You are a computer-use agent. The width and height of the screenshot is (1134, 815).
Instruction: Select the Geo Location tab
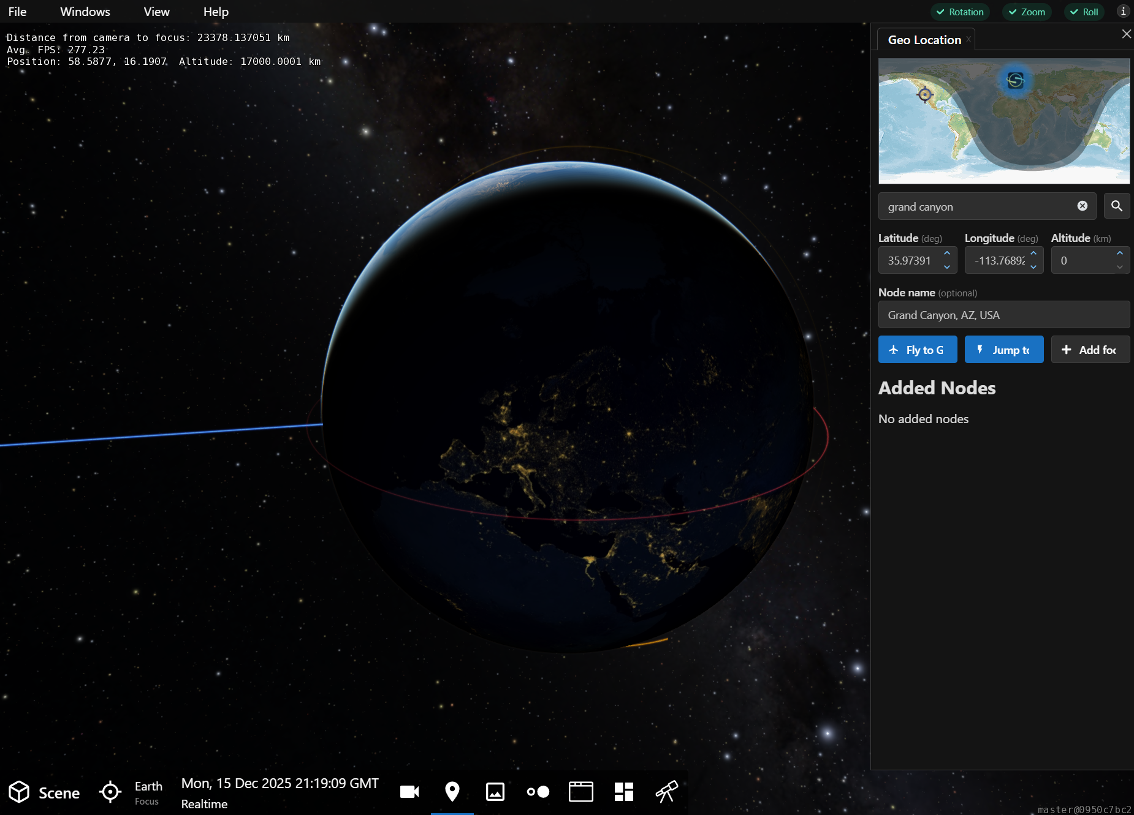click(924, 40)
